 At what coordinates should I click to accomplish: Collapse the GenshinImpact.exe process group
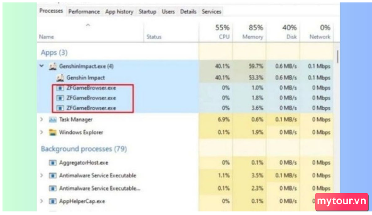pyautogui.click(x=42, y=66)
